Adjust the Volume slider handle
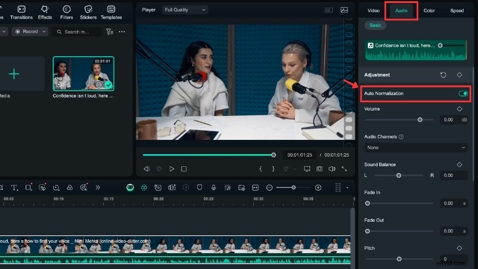 tap(420, 120)
